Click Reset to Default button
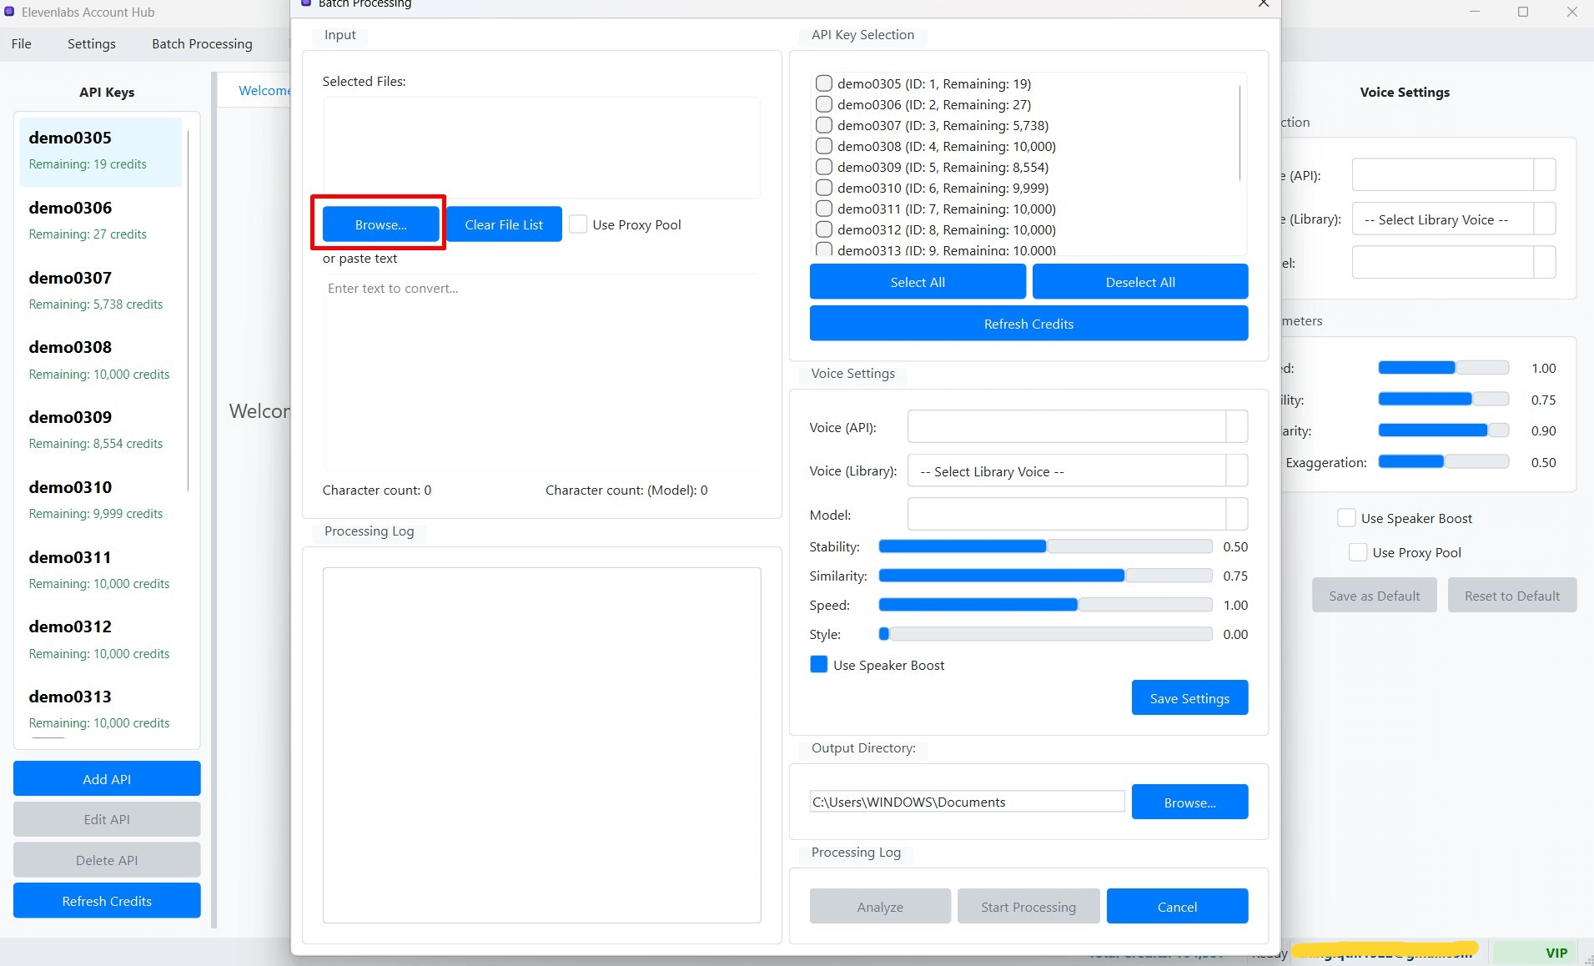 tap(1511, 596)
